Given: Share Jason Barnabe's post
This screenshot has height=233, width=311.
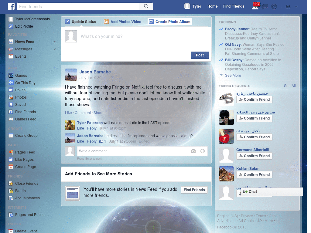Looking at the screenshot, I should click(98, 113).
